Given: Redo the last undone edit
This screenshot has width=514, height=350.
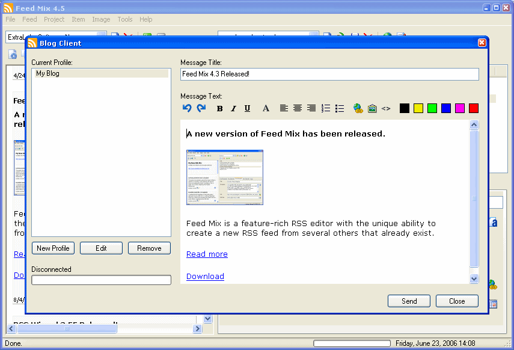Looking at the screenshot, I should point(201,108).
